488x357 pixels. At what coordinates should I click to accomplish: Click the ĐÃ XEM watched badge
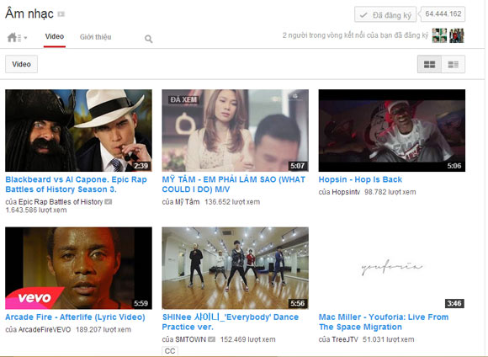[183, 99]
